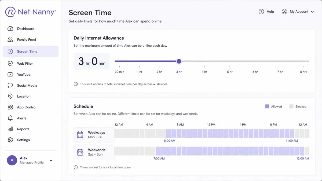322x181 pixels.
Task: Click the Web Filter shield icon
Action: [10, 64]
